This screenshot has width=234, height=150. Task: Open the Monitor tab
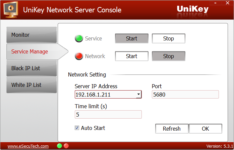pos(32,35)
